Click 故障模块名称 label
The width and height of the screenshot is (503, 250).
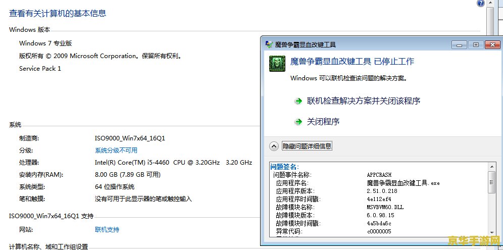(295, 207)
